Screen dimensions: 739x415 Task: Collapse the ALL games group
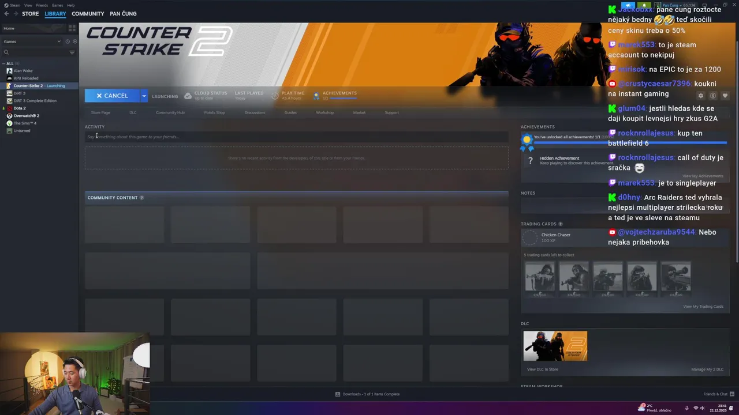click(x=4, y=63)
